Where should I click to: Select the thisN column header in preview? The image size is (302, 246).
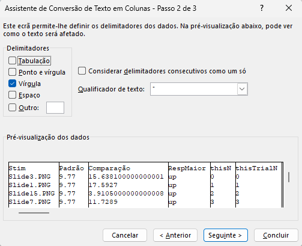(221, 168)
